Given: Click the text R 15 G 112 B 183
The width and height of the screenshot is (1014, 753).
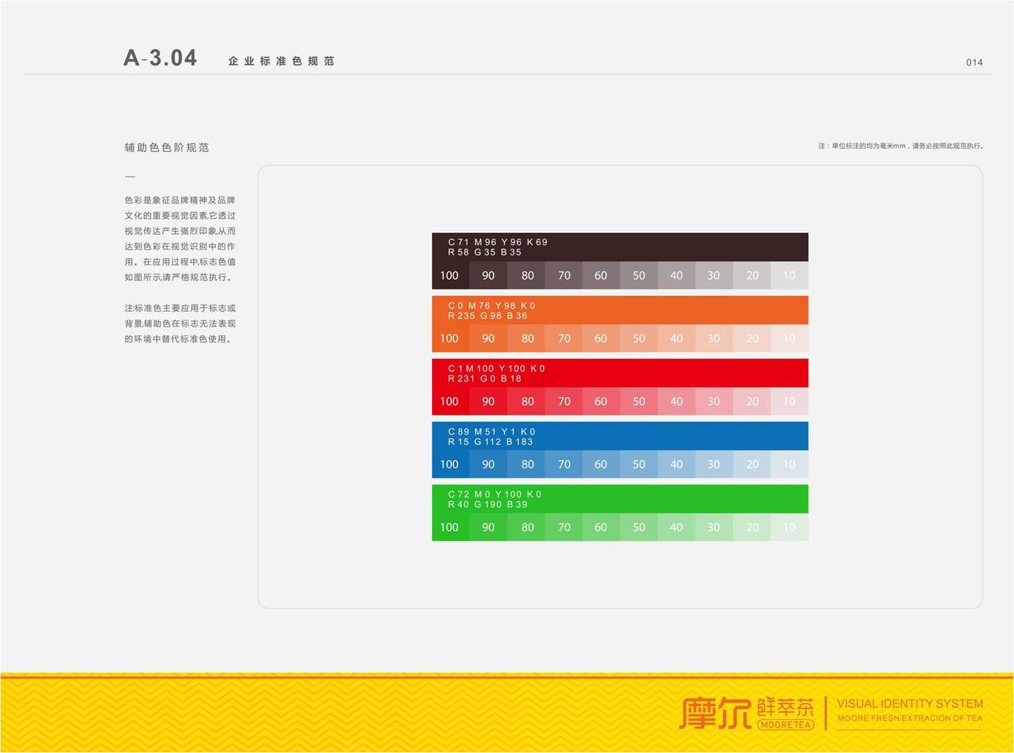Looking at the screenshot, I should click(491, 441).
